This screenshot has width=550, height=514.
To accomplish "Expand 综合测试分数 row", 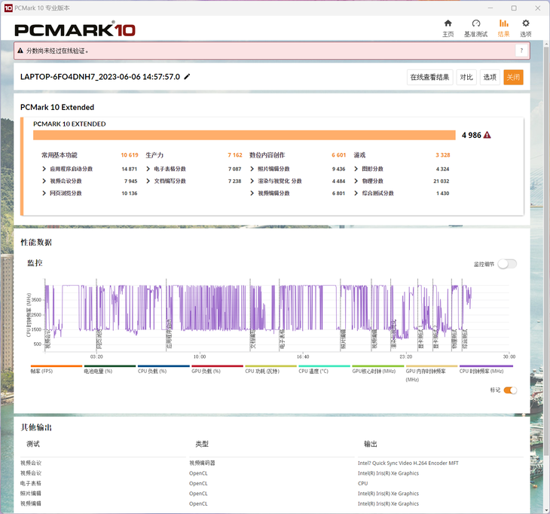I will (356, 193).
